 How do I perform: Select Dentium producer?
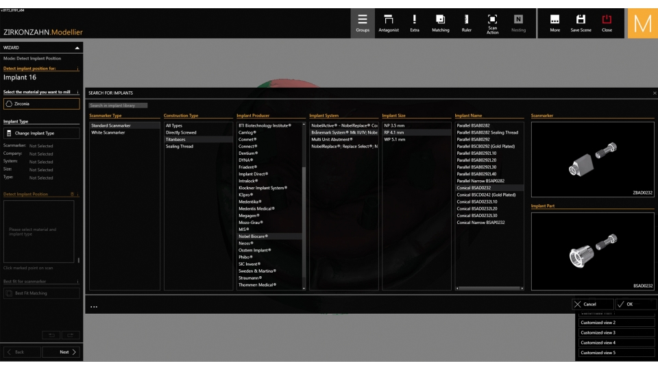point(269,153)
